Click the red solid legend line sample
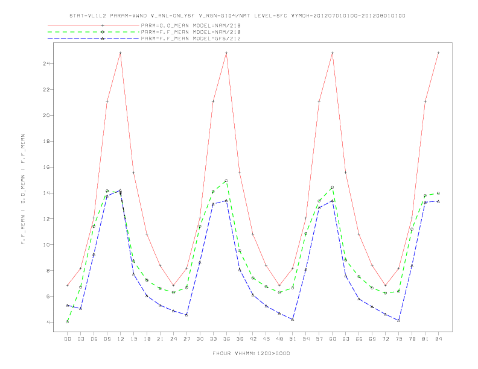This screenshot has height=369, width=478. 94,25
